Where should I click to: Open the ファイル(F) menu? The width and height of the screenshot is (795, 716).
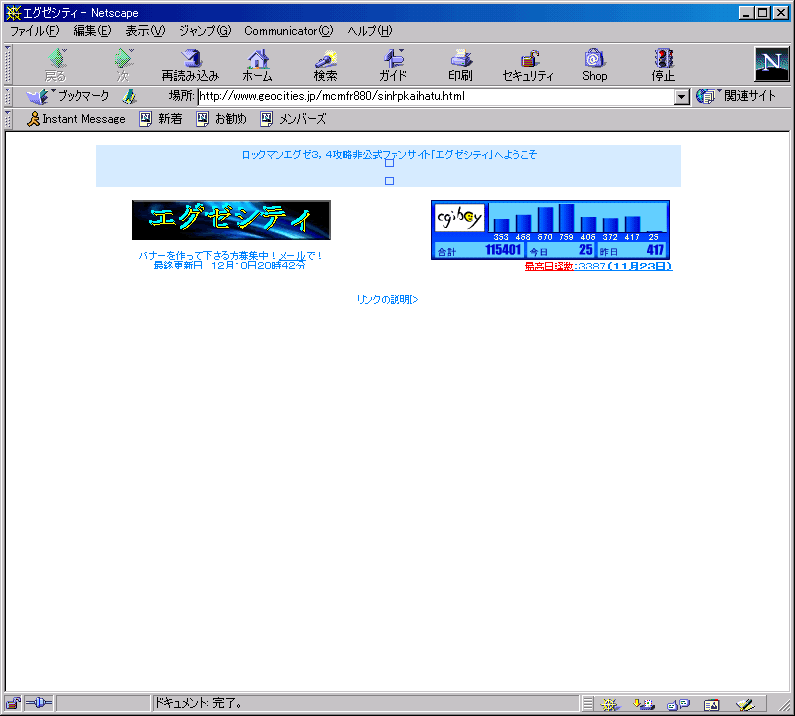click(x=35, y=31)
